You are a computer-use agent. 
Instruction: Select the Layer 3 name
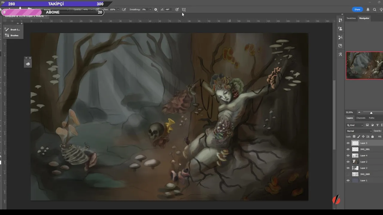pyautogui.click(x=364, y=168)
